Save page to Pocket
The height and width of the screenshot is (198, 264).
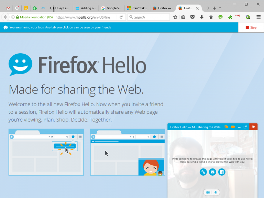coord(192,17)
